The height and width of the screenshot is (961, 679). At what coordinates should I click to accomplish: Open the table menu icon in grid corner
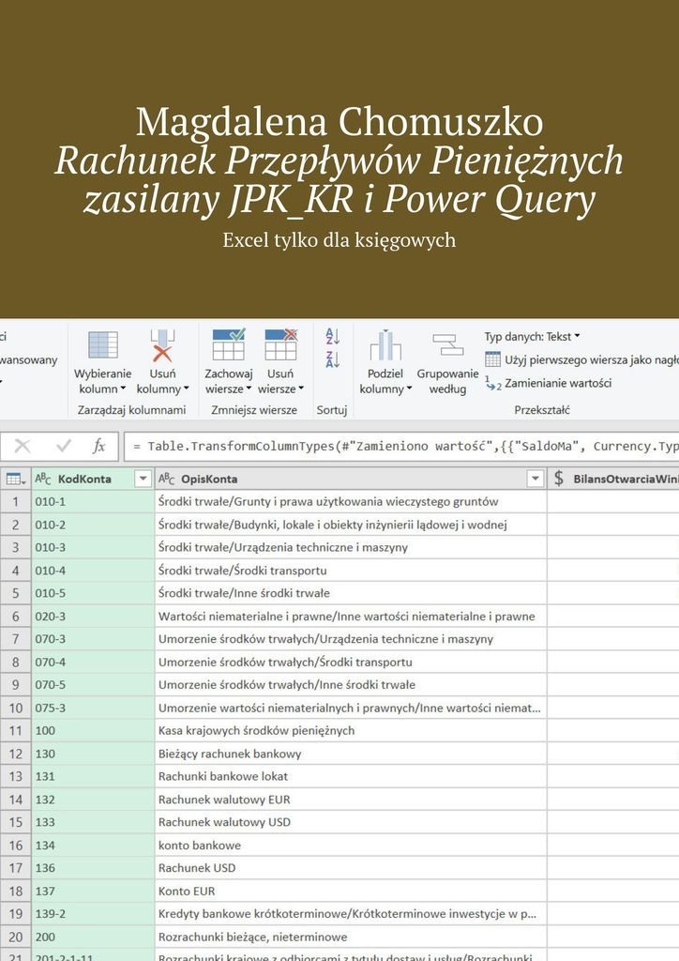15,479
